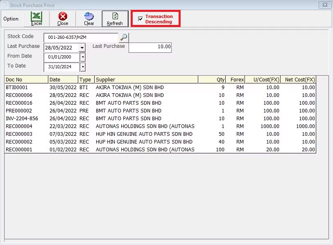Click the Clear toolbar button
The width and height of the screenshot is (333, 245).
coord(89,19)
